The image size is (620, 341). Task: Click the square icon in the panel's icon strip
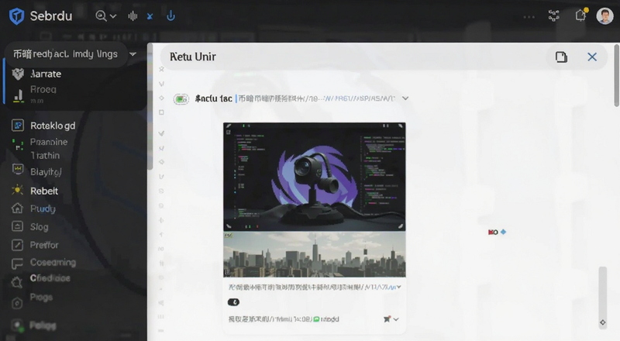[161, 112]
